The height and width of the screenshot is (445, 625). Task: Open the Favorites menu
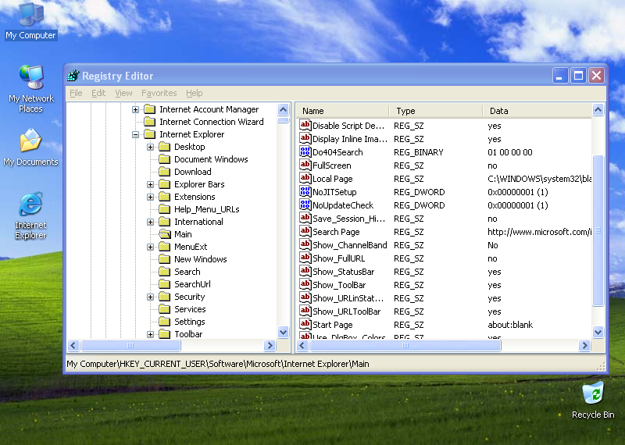pyautogui.click(x=159, y=93)
